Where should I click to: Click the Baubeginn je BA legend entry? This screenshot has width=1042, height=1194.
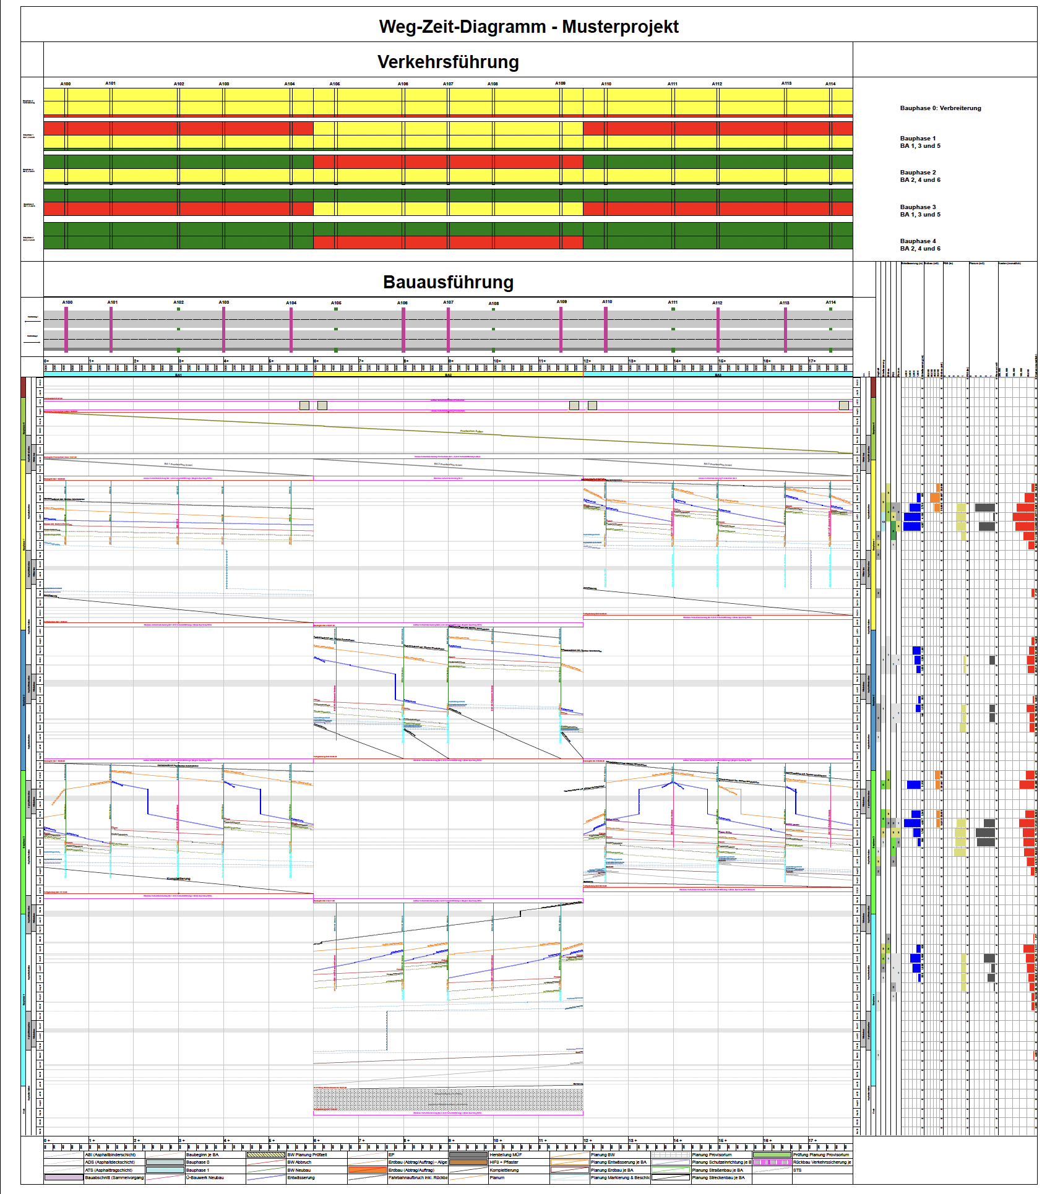[202, 1155]
